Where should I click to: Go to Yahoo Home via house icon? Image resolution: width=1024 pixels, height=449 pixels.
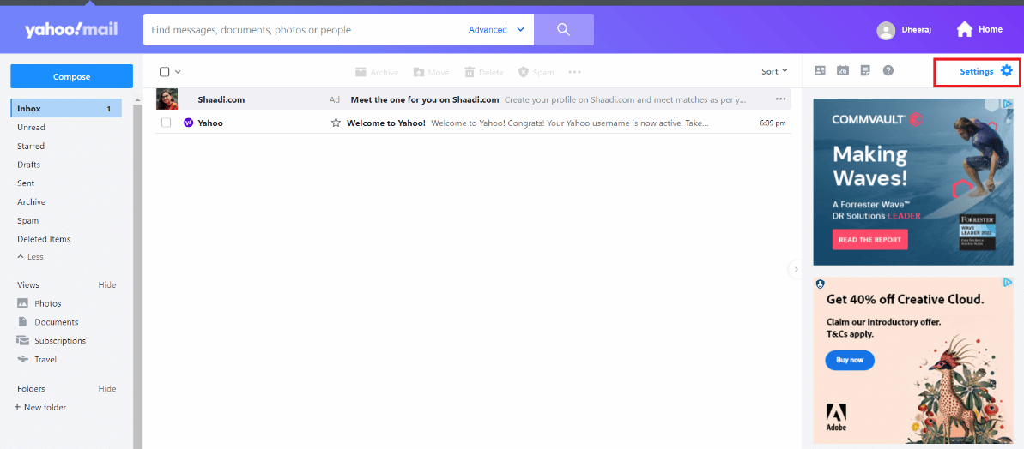(x=965, y=29)
